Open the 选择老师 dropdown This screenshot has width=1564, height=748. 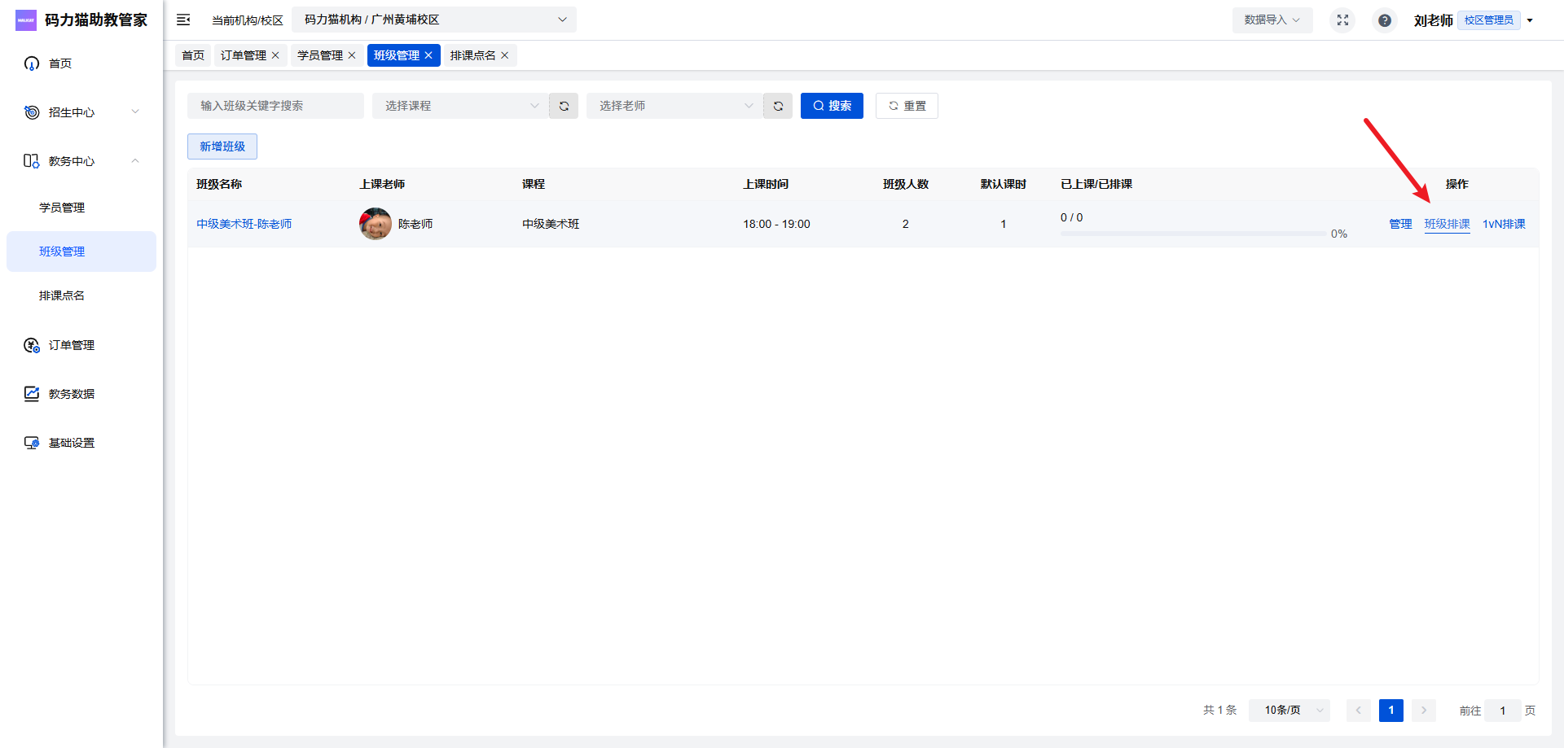pos(674,106)
